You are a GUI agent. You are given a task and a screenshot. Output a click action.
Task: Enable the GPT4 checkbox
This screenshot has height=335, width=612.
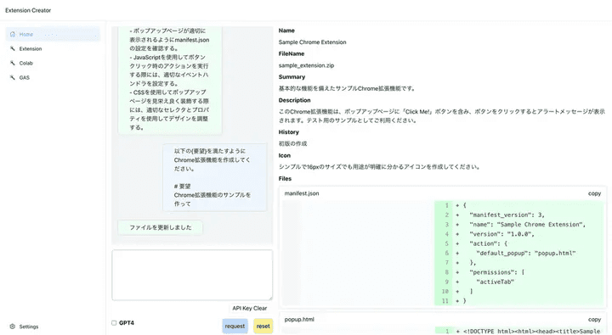(x=114, y=323)
